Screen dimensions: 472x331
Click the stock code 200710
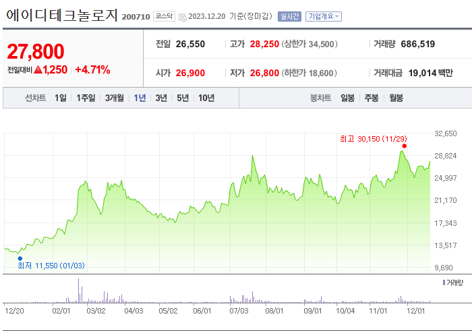coord(136,17)
